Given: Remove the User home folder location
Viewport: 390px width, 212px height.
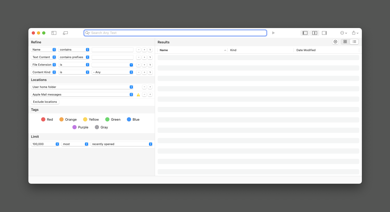Looking at the screenshot, I should (x=144, y=87).
